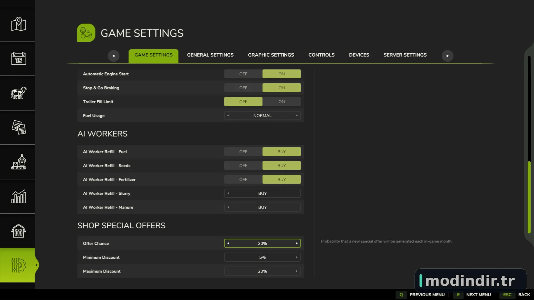This screenshot has height=300, width=534.
Task: Turn off Stop & Go Braking
Action: pyautogui.click(x=243, y=88)
